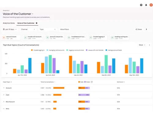This screenshot has width=153, height=115.
Task: Open the Voice of the Customer title dropdown
Action: (x=33, y=14)
